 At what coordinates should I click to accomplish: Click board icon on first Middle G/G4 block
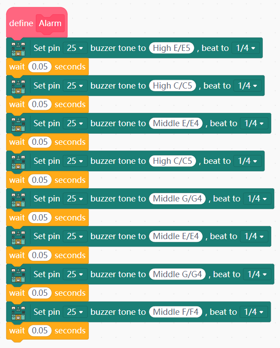click(x=18, y=199)
